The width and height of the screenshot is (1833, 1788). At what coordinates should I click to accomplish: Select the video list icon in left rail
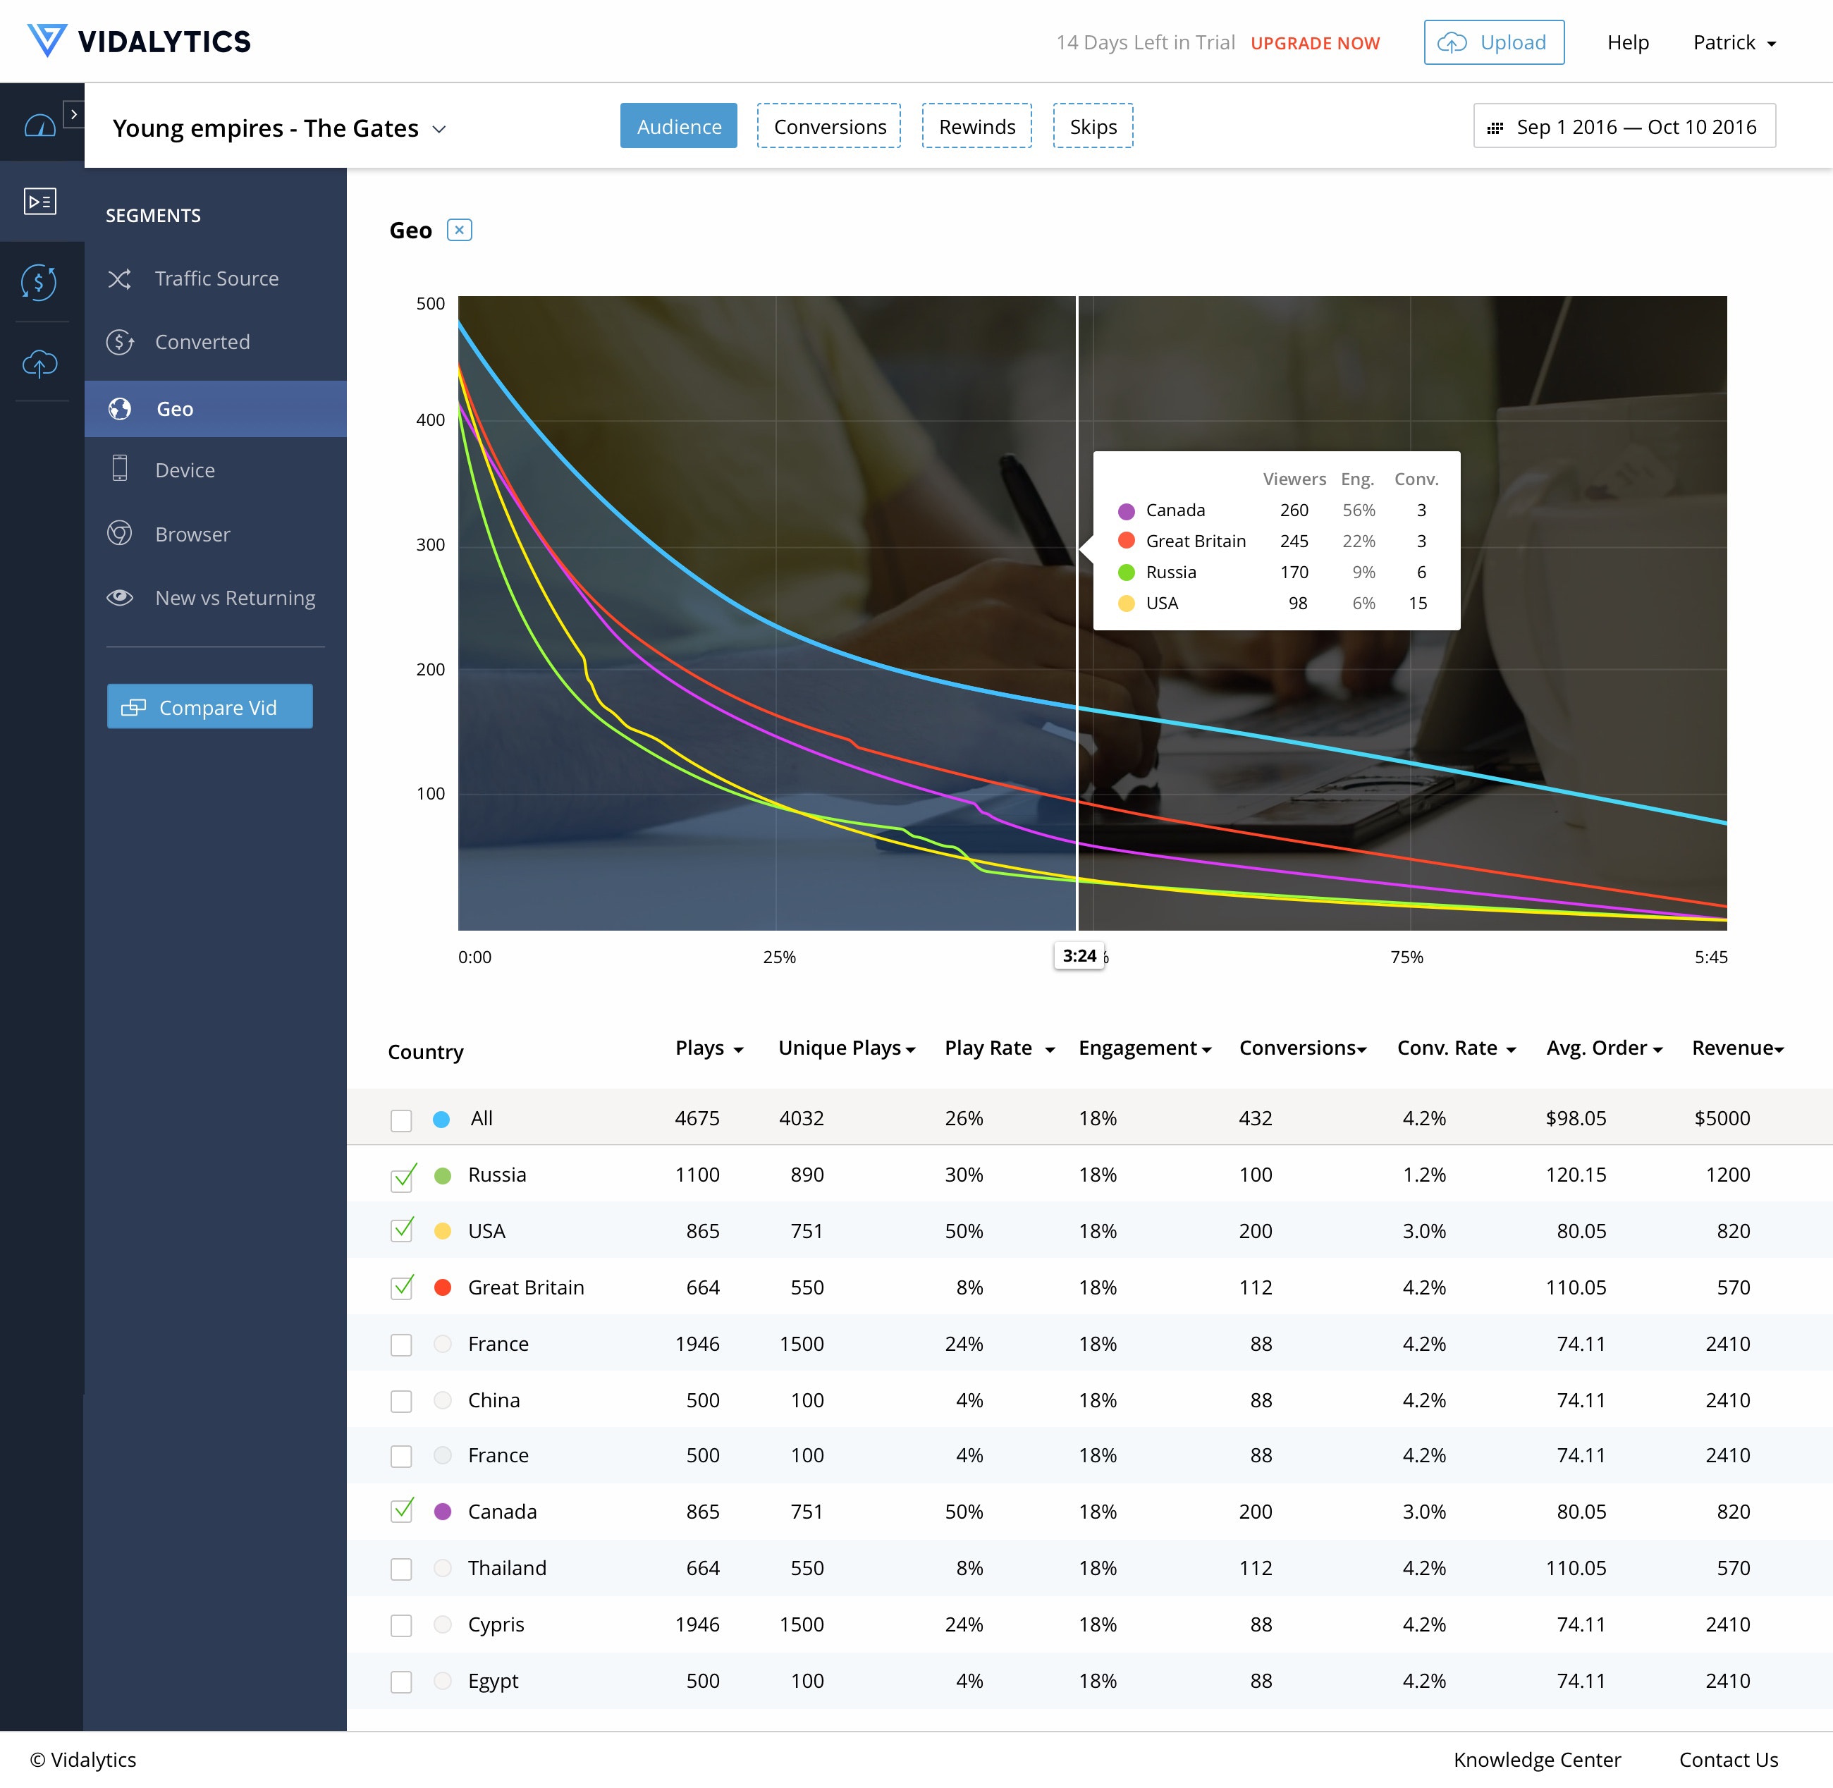pos(39,201)
